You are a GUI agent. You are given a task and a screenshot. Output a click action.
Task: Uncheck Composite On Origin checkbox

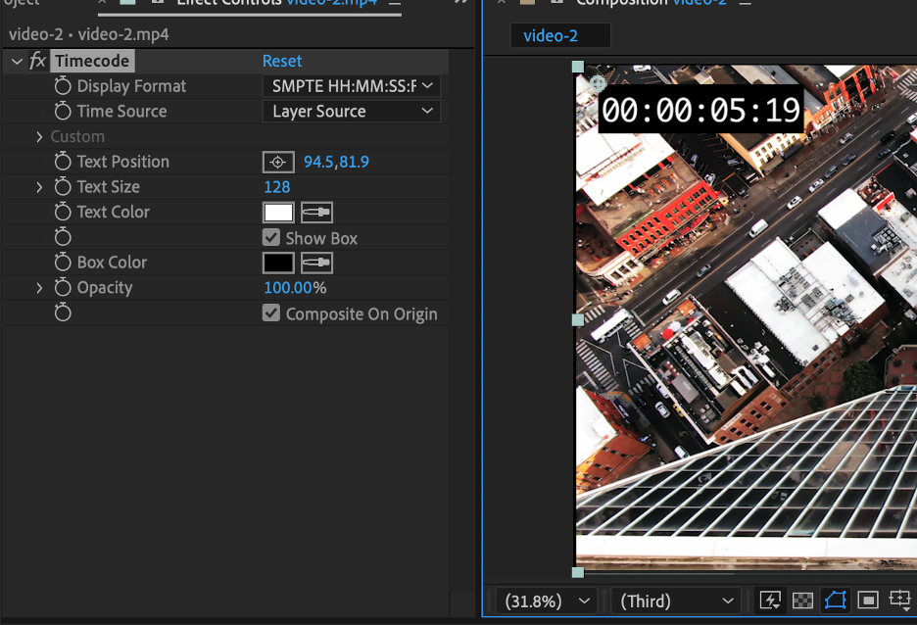271,312
